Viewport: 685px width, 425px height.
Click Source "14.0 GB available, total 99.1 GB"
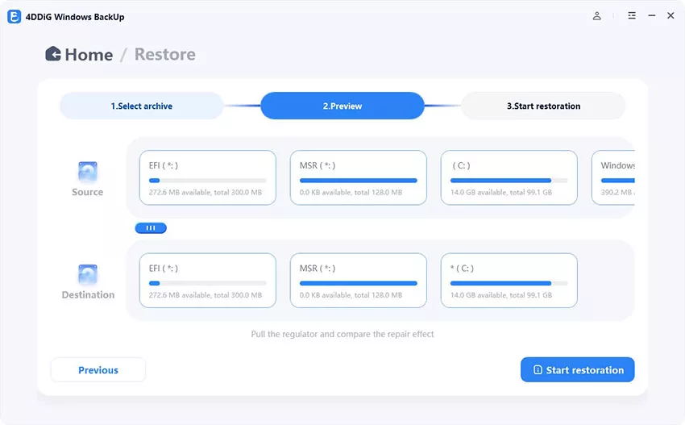pyautogui.click(x=501, y=192)
